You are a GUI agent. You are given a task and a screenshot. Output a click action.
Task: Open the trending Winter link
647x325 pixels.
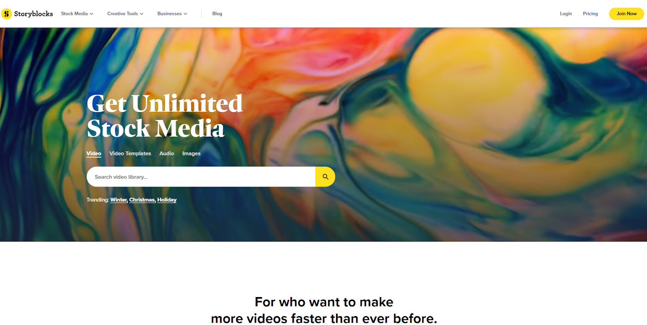point(119,200)
